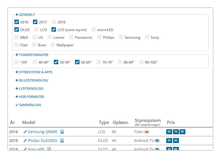Check the 90-100" size checkbox
The image size is (221, 158).
(x=141, y=62)
